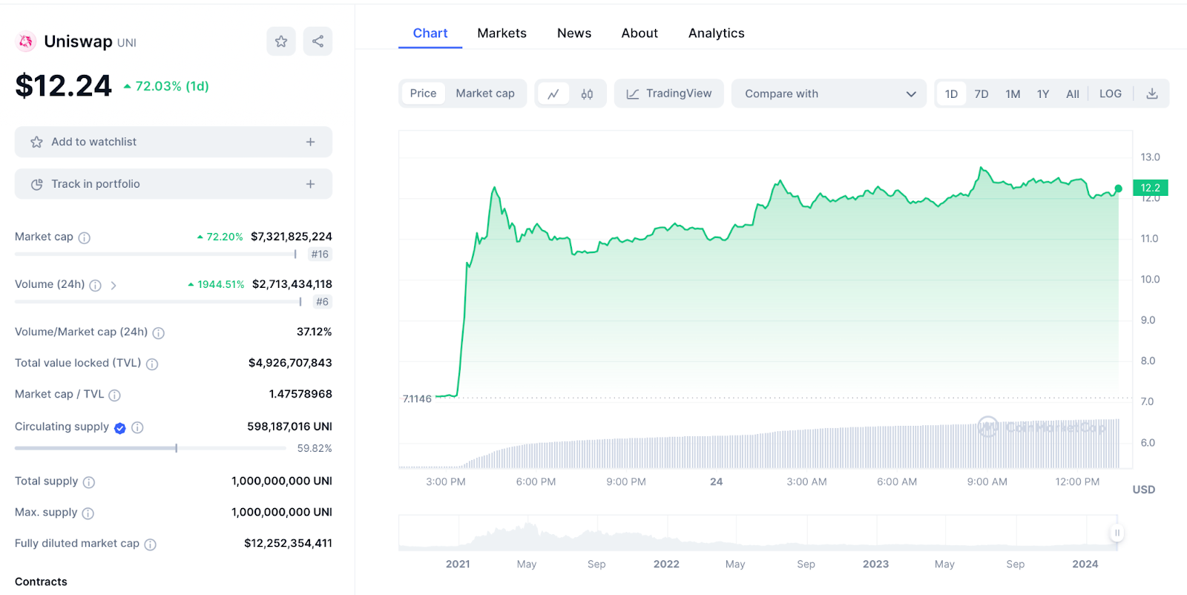The height and width of the screenshot is (595, 1187).
Task: Set chart range to 1D
Action: tap(951, 93)
